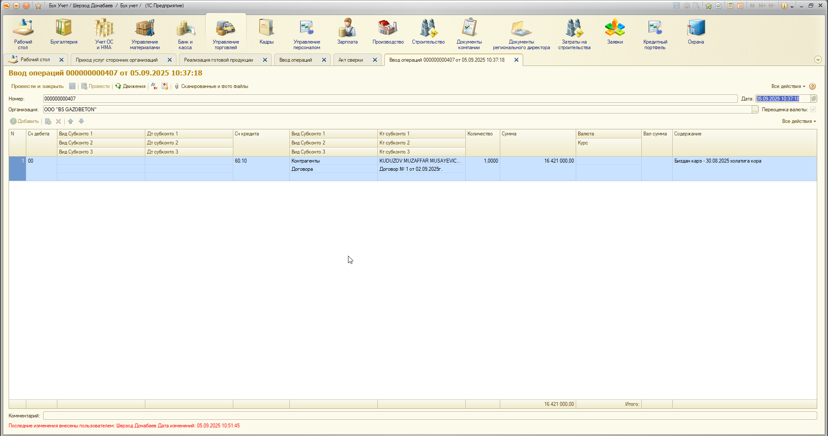Open the Банк и касса section
Image resolution: width=828 pixels, height=436 pixels.
tap(185, 34)
